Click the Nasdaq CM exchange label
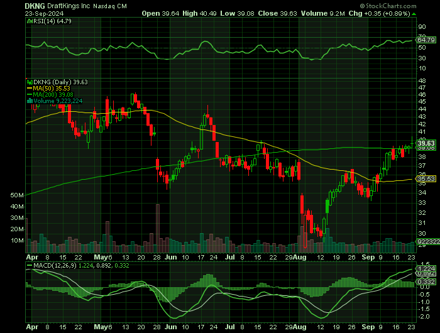This screenshot has height=333, width=440. point(110,6)
